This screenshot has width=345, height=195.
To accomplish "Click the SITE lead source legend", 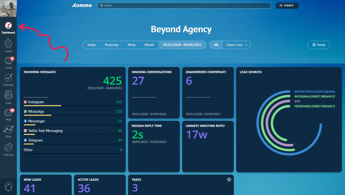I will (x=297, y=101).
